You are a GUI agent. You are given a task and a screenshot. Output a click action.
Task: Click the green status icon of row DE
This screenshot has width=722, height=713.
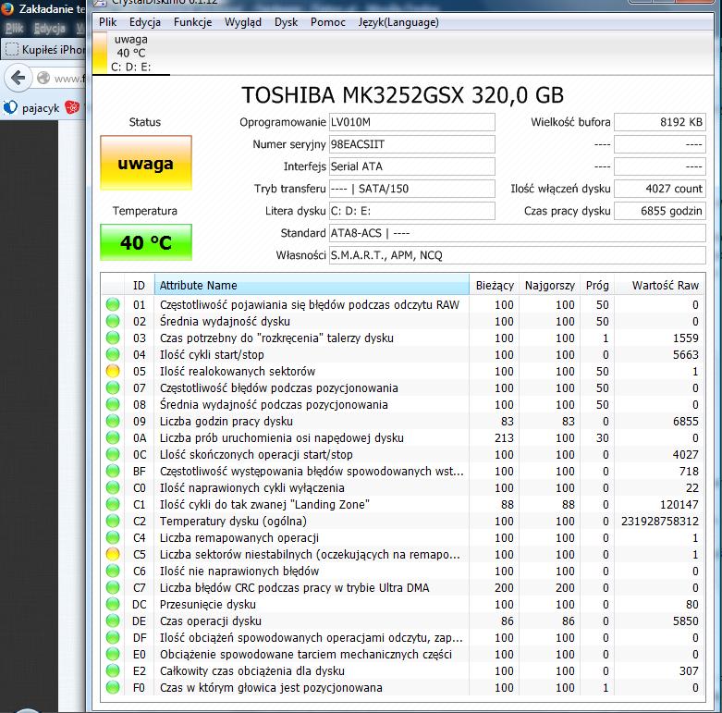tap(113, 621)
